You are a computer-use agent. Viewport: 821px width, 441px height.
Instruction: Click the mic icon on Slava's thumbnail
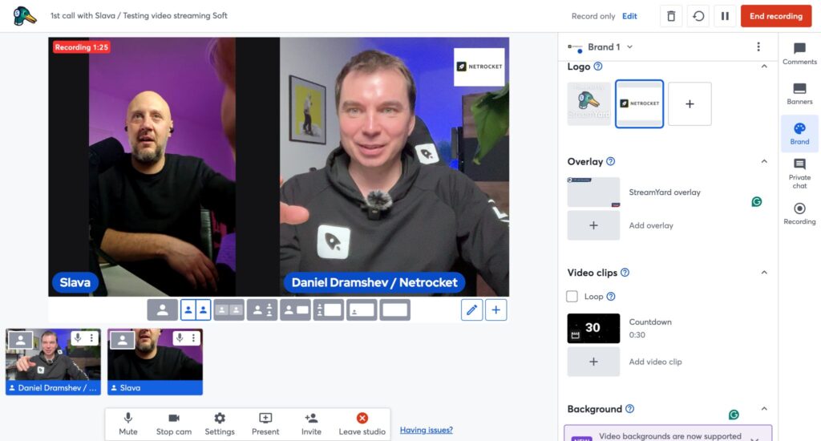[x=180, y=338]
